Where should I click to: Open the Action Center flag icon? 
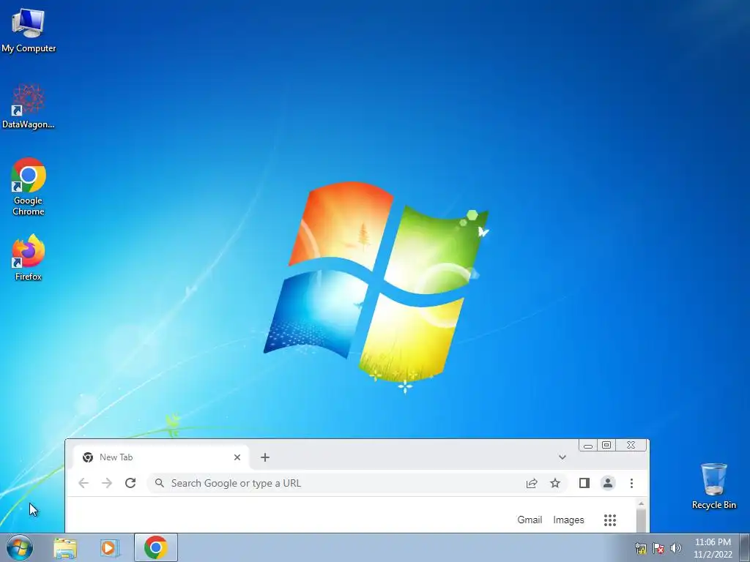click(x=658, y=548)
